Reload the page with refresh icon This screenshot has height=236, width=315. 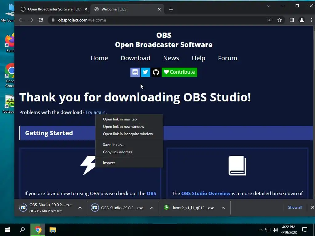click(41, 20)
